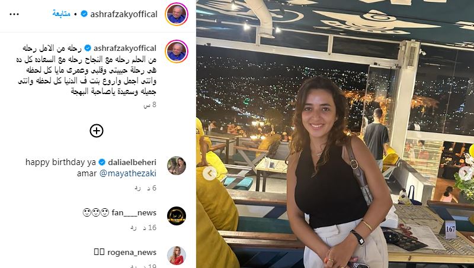Open the ashrafzakyoffical avatar in the header
Viewport: 474px width, 268px height.
coord(176,14)
